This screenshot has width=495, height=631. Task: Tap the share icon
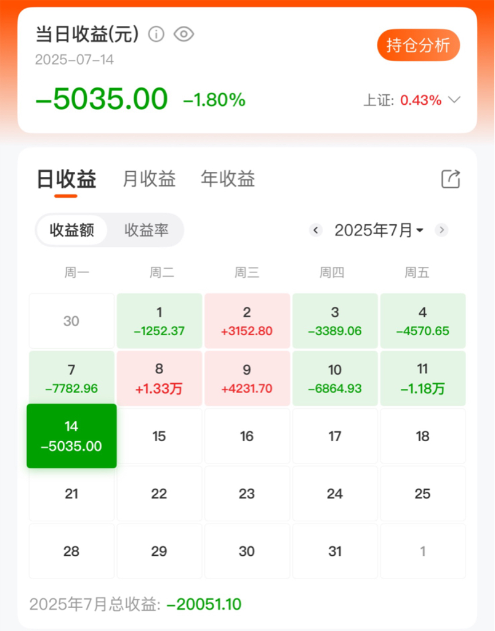[x=451, y=179]
